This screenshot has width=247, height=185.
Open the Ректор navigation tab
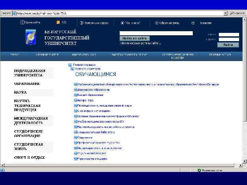click(x=14, y=55)
